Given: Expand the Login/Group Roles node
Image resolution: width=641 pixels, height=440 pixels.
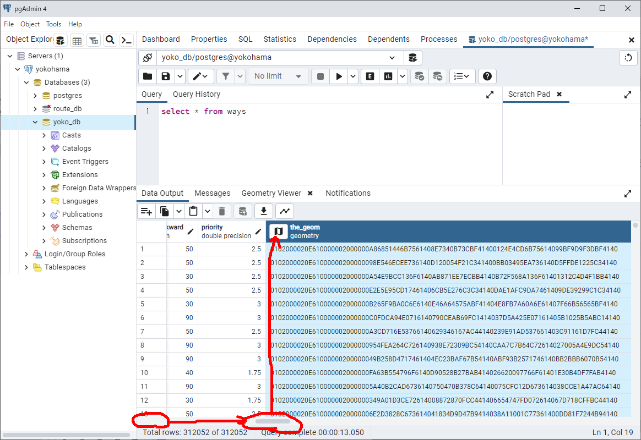Looking at the screenshot, I should click(26, 254).
